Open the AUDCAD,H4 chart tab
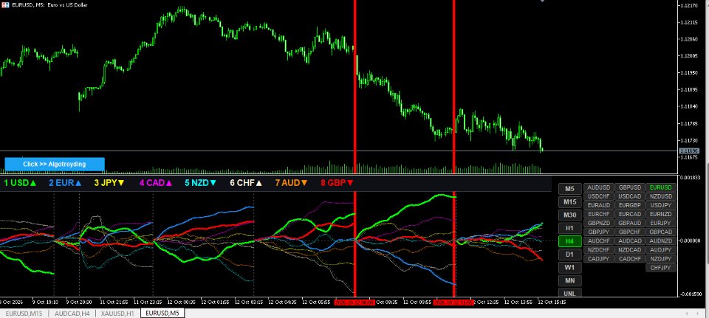The width and height of the screenshot is (709, 318). [72, 313]
